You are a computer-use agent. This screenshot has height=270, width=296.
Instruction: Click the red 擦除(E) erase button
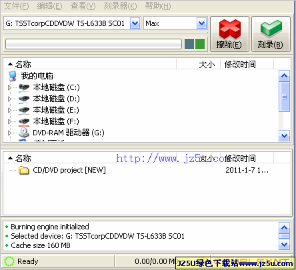229,34
